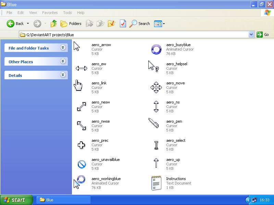
Task: Open the aero_move cursor
Action: pos(156,88)
